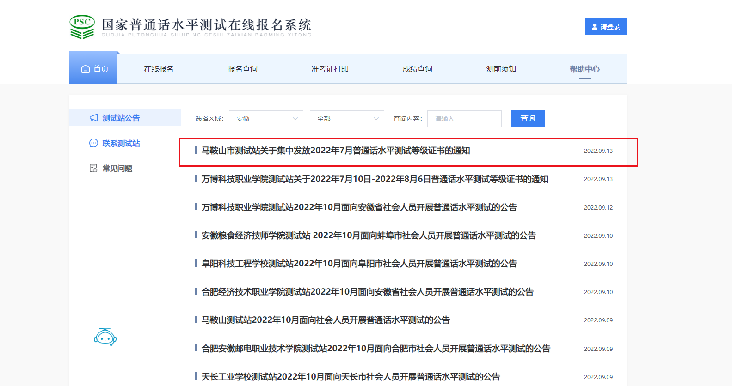Viewport: 732px width, 386px height.
Task: Go to the 首页 tab
Action: [x=93, y=68]
